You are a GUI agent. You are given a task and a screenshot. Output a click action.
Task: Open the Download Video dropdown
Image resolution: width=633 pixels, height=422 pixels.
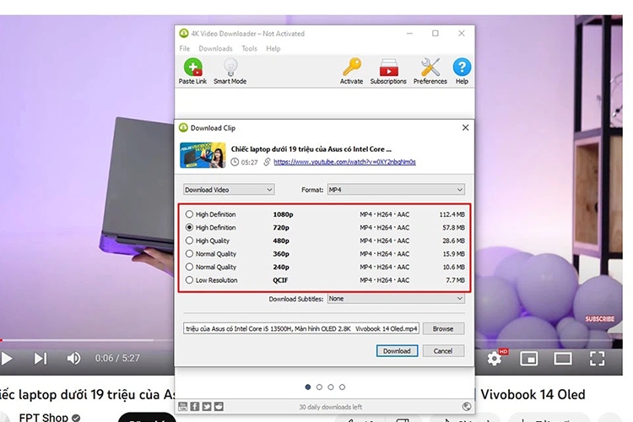(229, 189)
